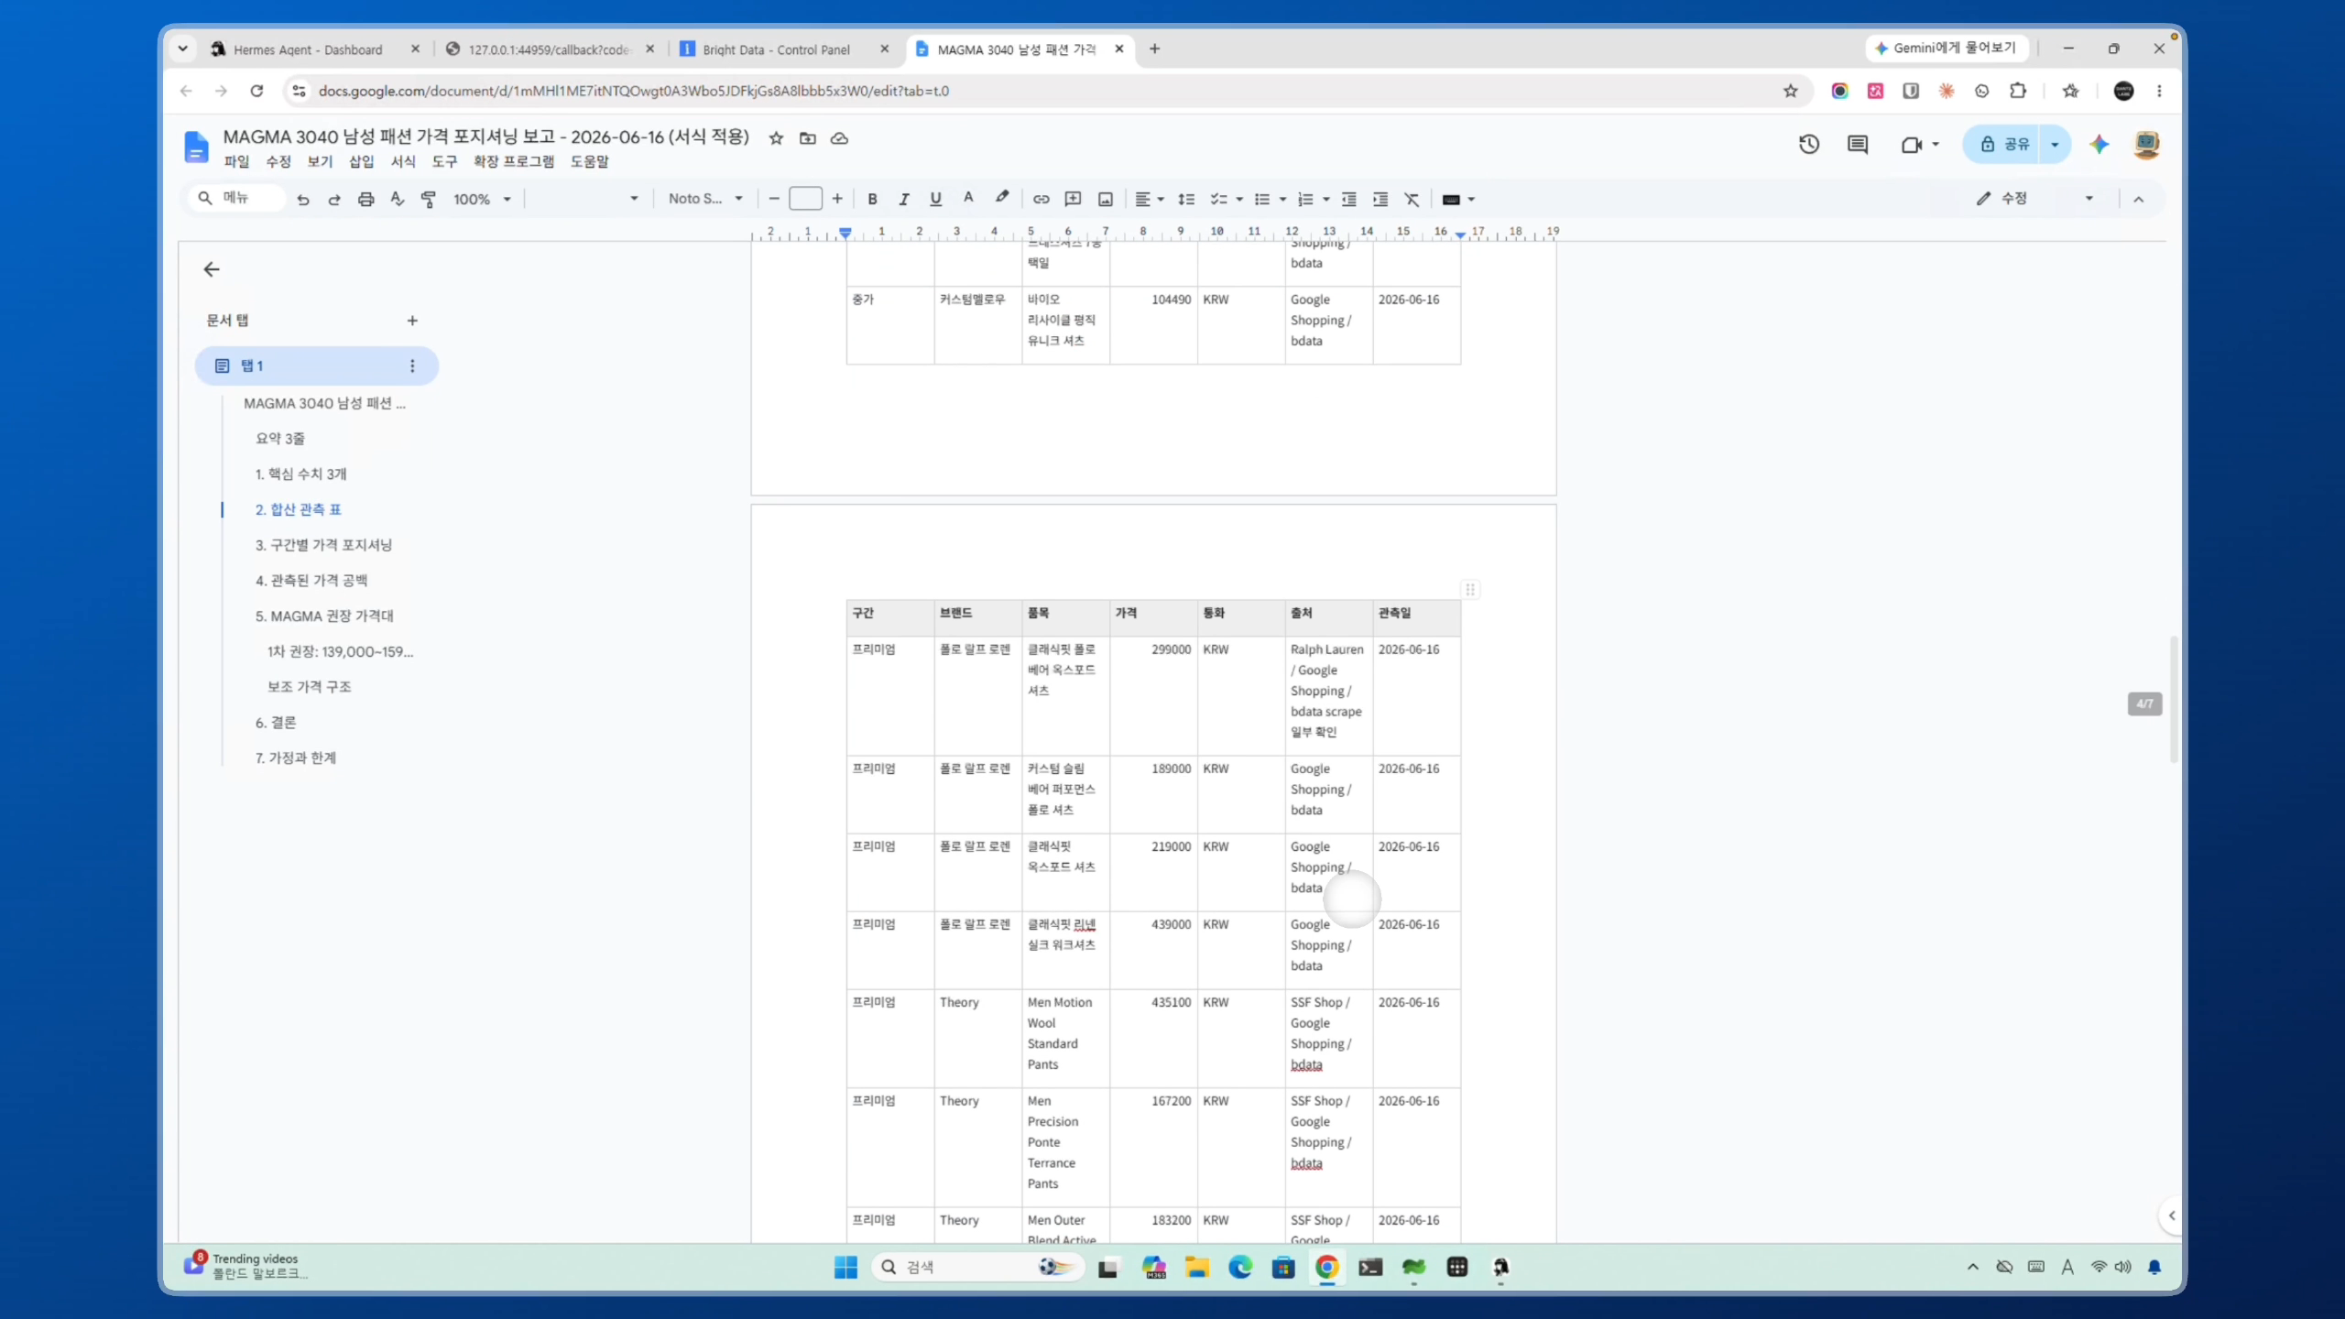Viewport: 2345px width, 1319px height.
Task: Bookmark this page in the address bar
Action: tap(1791, 91)
